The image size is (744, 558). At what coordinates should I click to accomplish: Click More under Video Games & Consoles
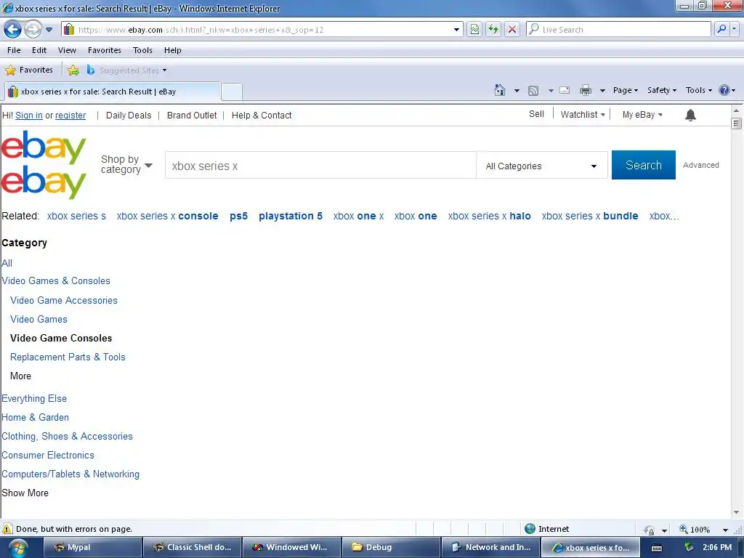(x=20, y=376)
